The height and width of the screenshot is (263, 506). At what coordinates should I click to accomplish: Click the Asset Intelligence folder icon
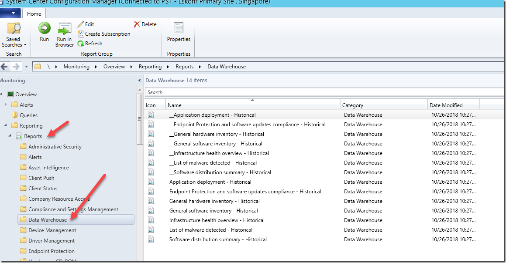[x=23, y=167]
